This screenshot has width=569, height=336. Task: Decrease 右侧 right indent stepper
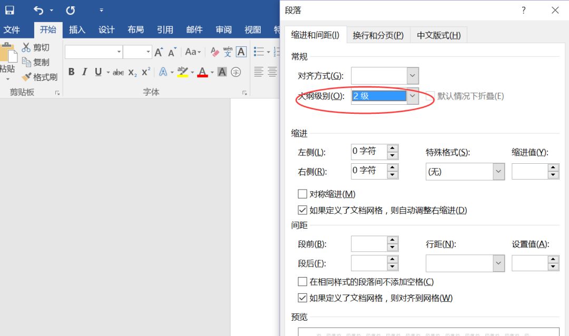(x=393, y=175)
